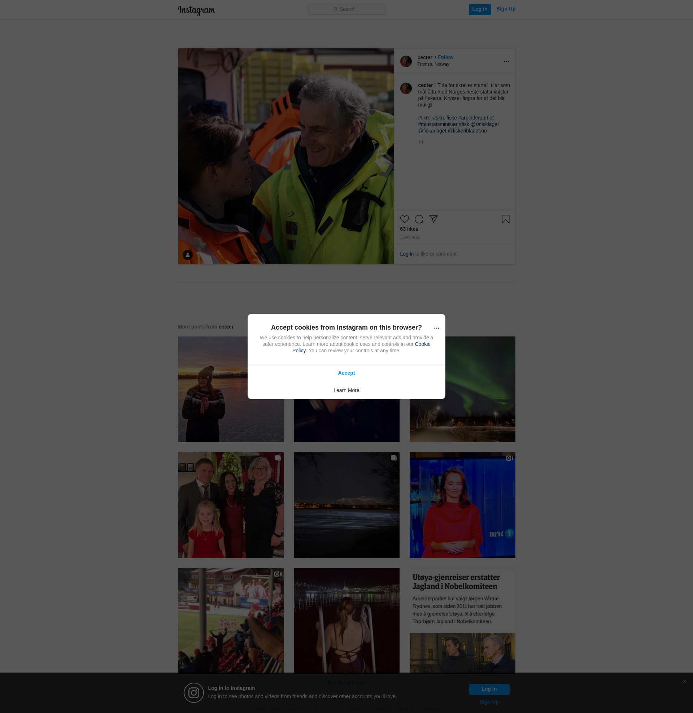Click tagged people icon on photo
Viewport: 693px width, 713px height.
[x=187, y=255]
